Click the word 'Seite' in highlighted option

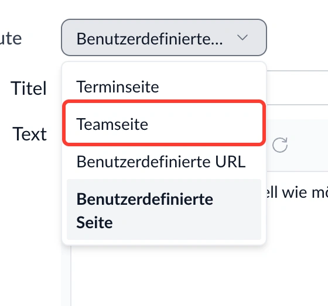pos(94,222)
